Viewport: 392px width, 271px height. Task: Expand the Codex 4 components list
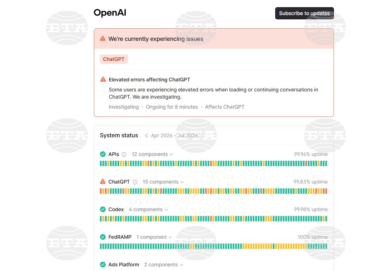[148, 209]
